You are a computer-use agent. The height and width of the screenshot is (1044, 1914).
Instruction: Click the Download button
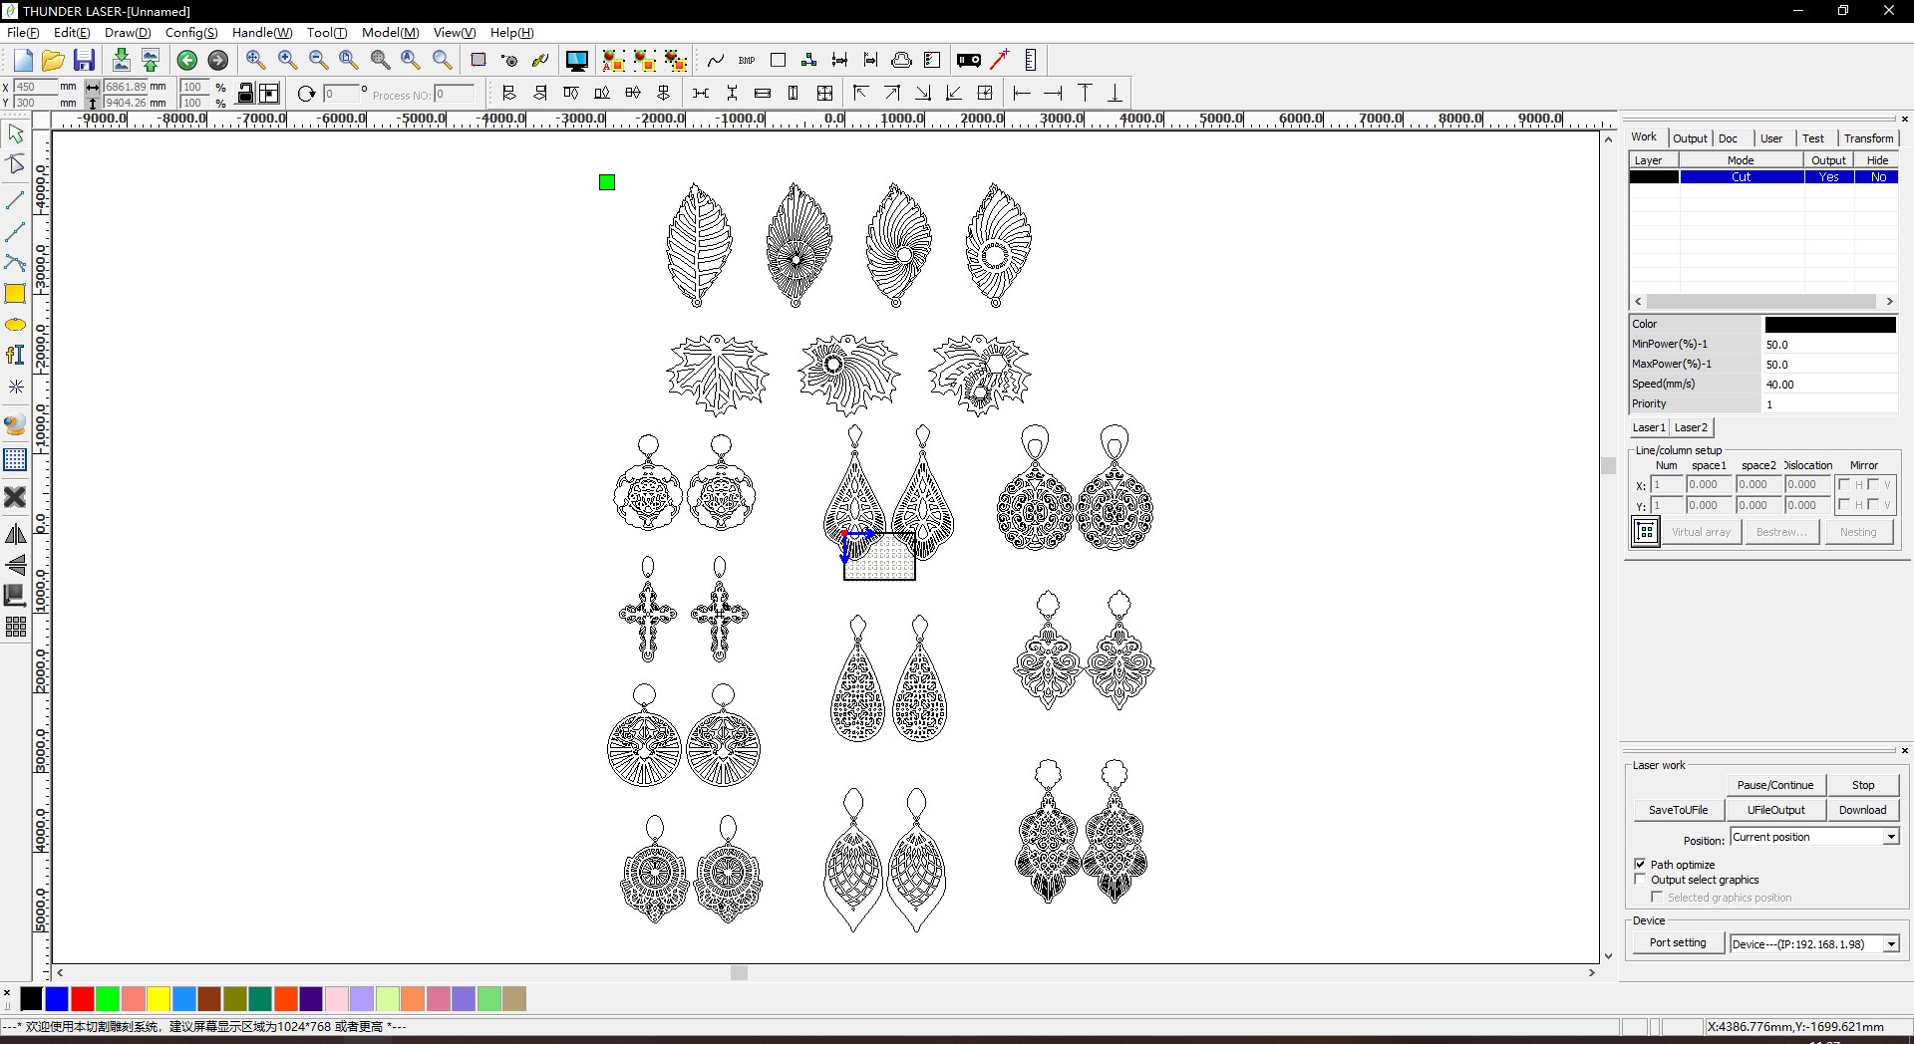tap(1862, 810)
